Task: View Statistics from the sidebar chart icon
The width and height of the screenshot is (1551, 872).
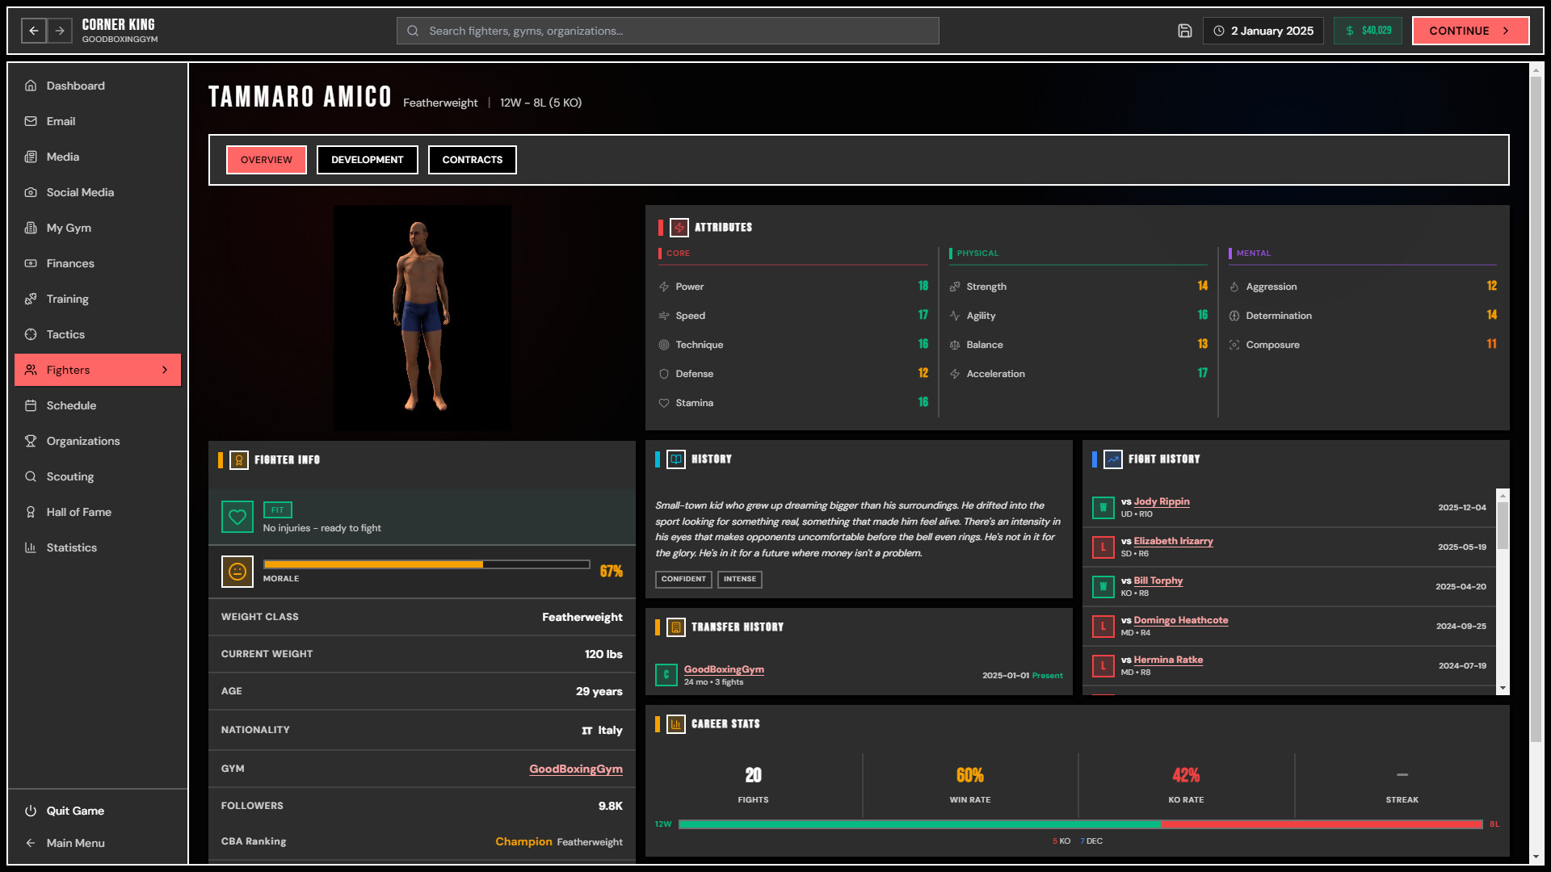Action: point(30,547)
